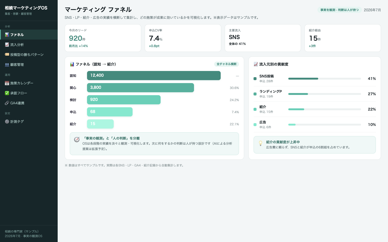This screenshot has width=388, height=242.
Task: Open 計測タグ settings item
Action: [x=29, y=122]
